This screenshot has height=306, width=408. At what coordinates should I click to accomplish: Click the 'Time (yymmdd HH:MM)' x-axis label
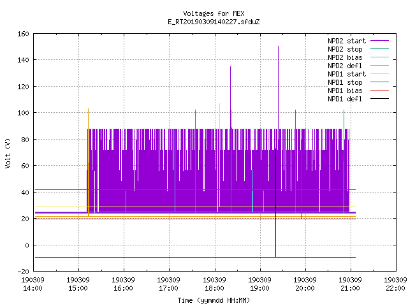(x=214, y=300)
